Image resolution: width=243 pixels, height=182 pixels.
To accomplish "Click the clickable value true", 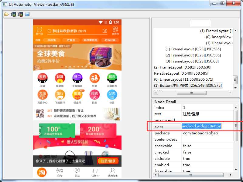I will click(x=187, y=159).
